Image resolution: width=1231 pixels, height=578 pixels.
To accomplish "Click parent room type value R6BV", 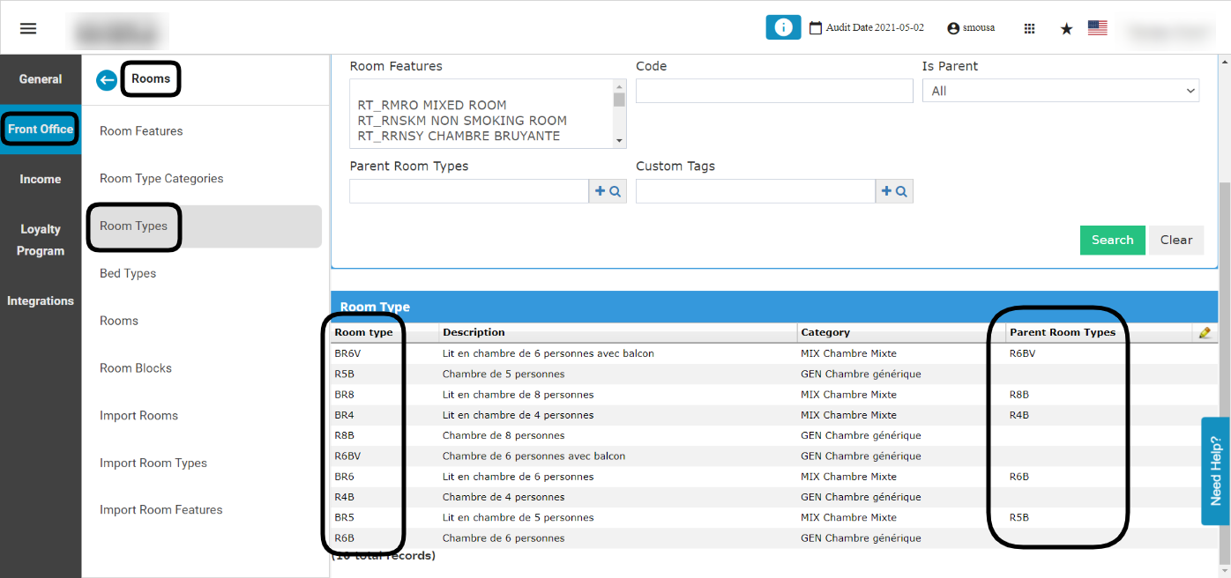I will [1023, 353].
